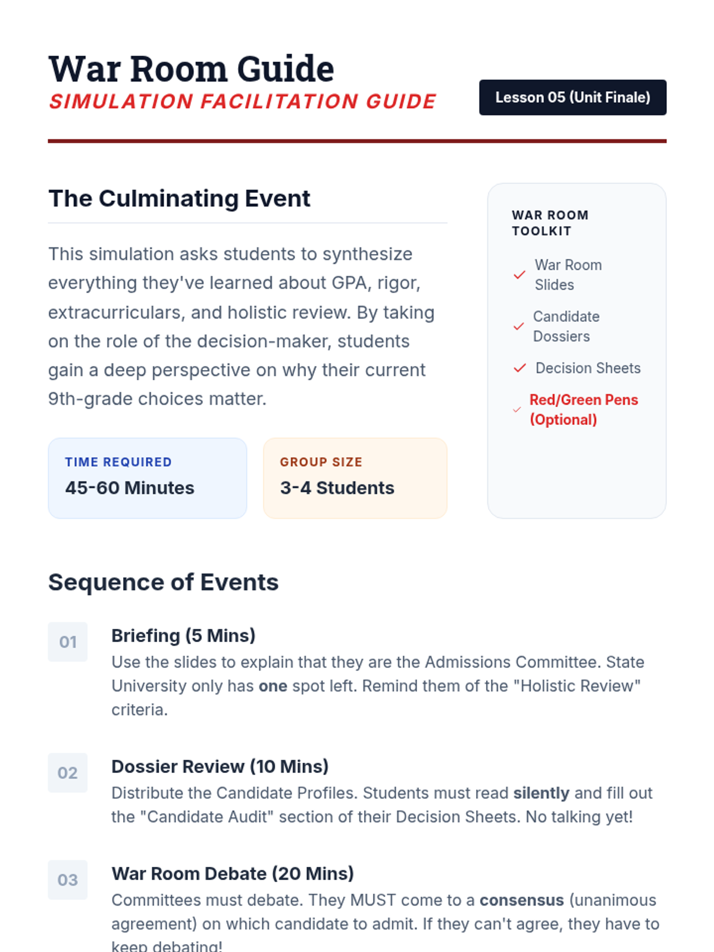714x952 pixels.
Task: Click the checkmark next to Candidate Dossiers
Action: point(519,327)
